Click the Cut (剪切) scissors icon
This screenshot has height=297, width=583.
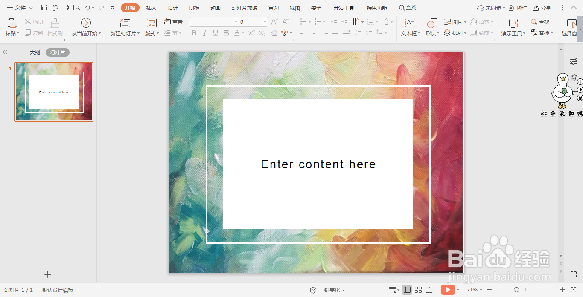pos(28,22)
